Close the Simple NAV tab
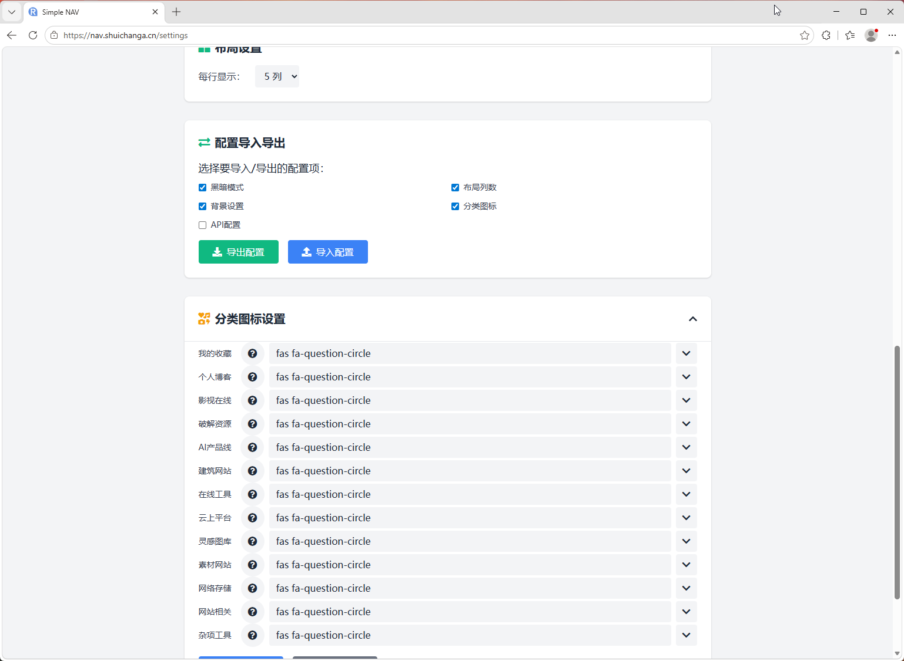 click(155, 12)
